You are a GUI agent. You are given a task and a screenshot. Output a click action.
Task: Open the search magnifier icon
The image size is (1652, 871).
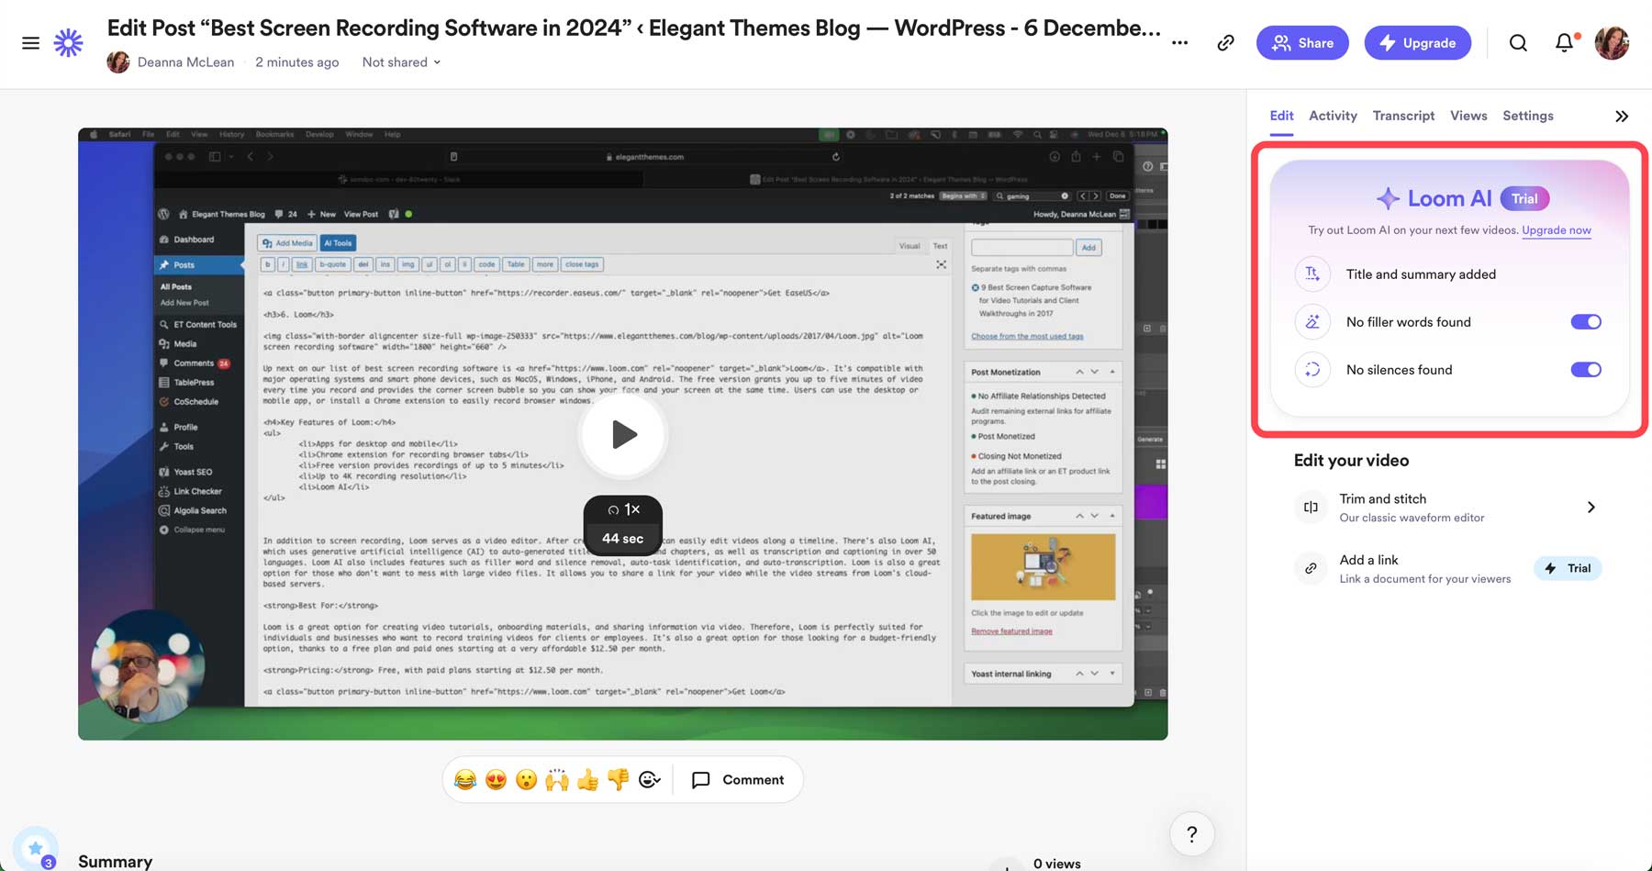tap(1518, 43)
